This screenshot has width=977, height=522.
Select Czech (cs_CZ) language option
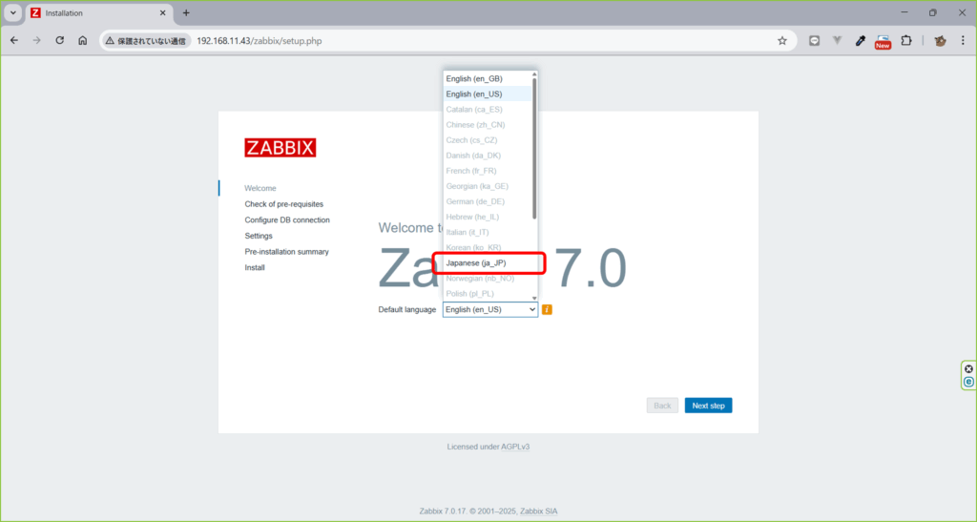[x=488, y=140]
